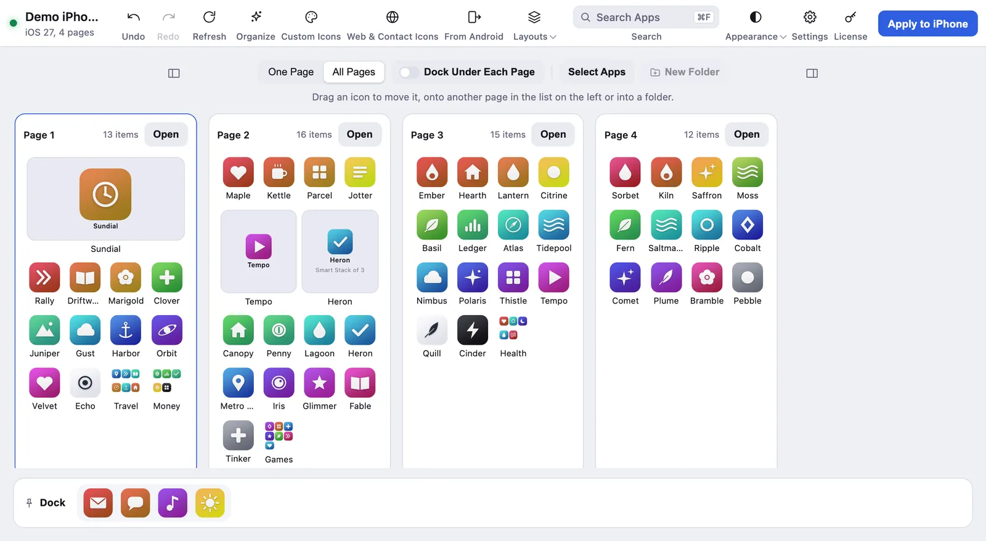Click the Select Apps button
Screen dimensions: 986x541
click(x=597, y=72)
